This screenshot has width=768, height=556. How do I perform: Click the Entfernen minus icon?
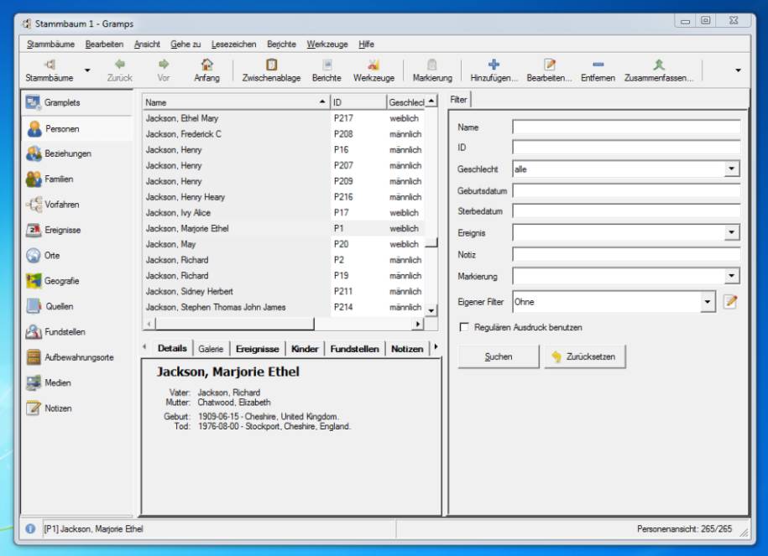click(598, 65)
